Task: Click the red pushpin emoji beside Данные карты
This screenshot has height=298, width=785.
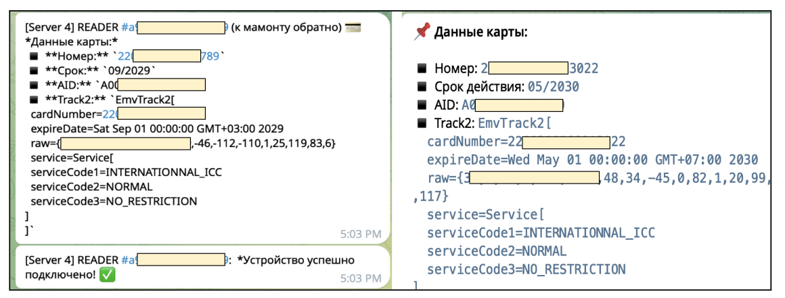Action: 422,31
